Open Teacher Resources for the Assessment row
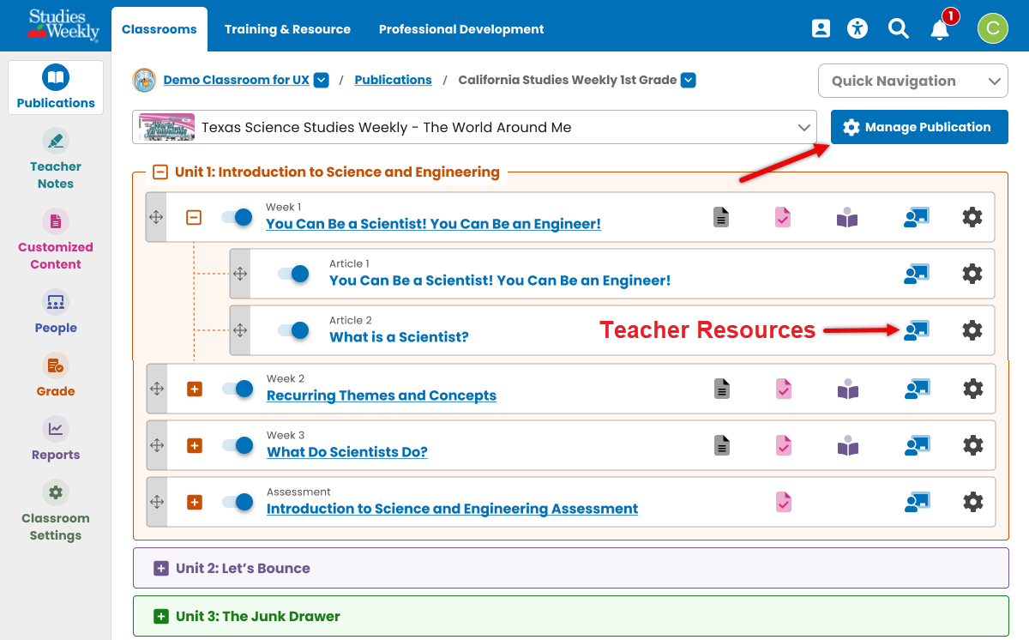Image resolution: width=1029 pixels, height=640 pixels. tap(917, 502)
